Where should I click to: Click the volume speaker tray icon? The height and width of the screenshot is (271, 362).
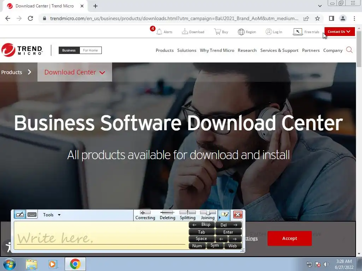pos(326,264)
